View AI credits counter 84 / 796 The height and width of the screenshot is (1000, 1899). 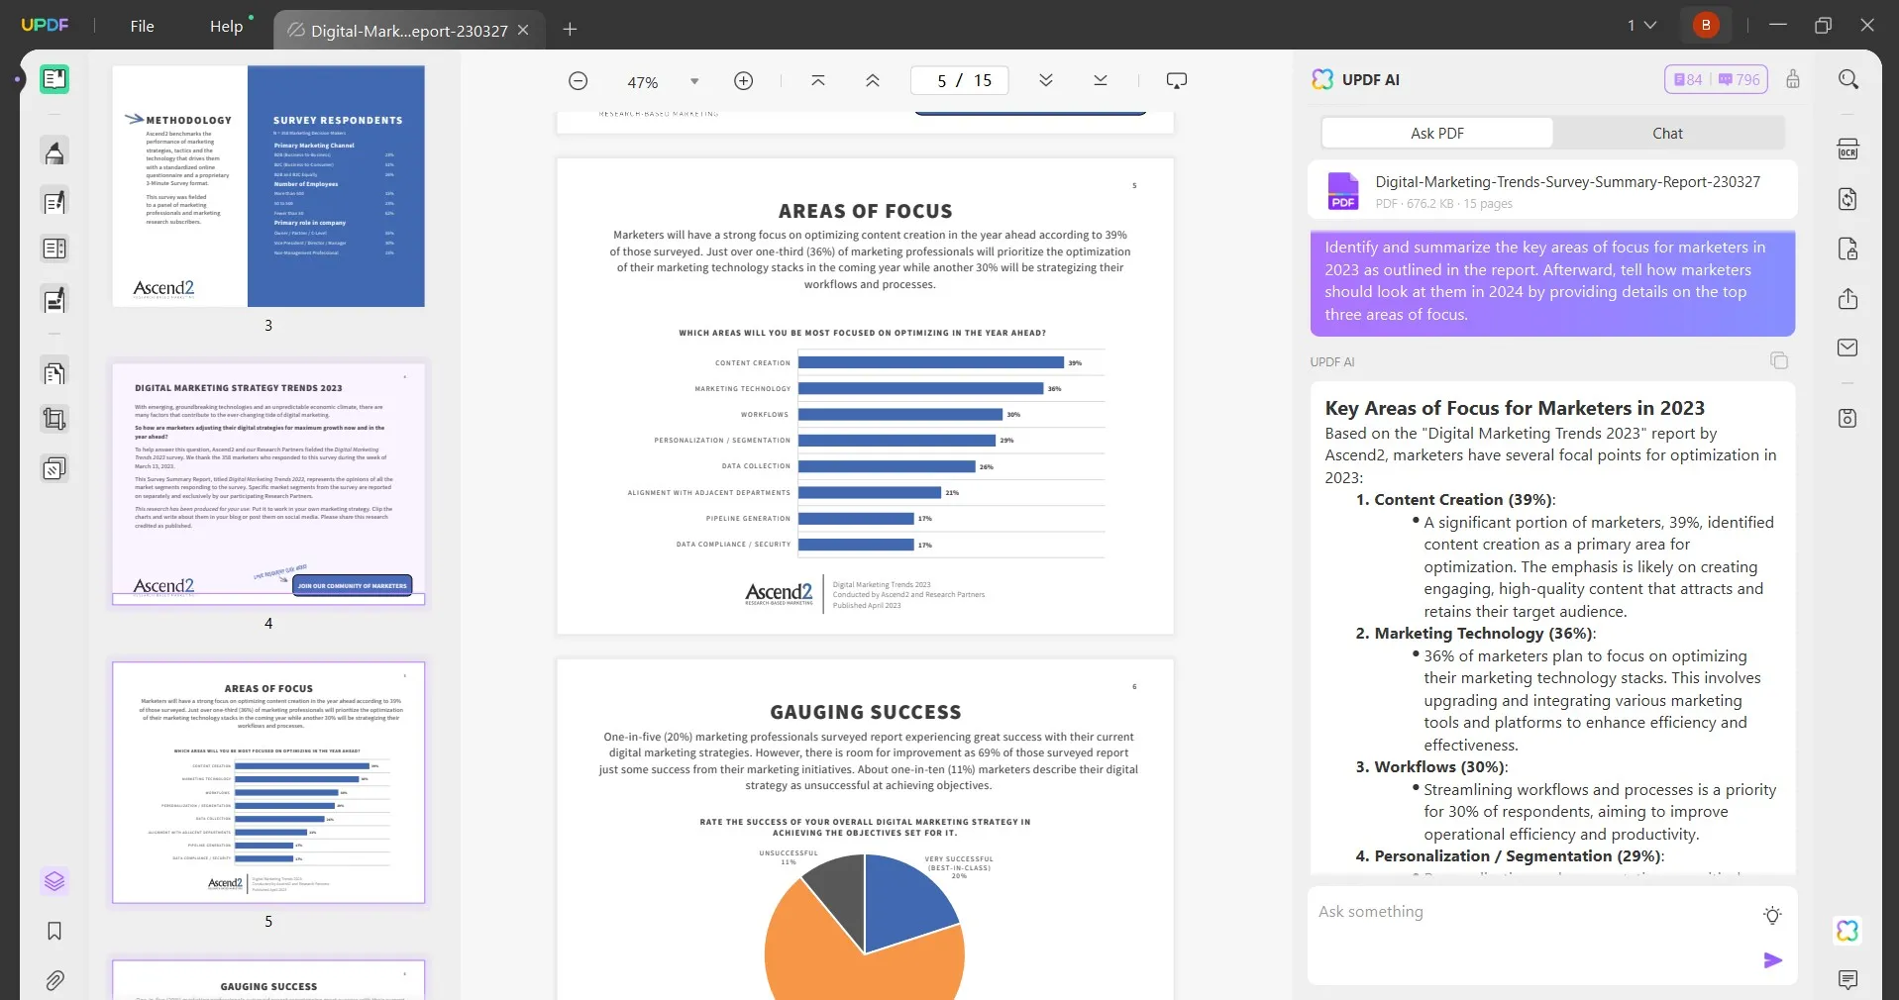click(x=1717, y=79)
